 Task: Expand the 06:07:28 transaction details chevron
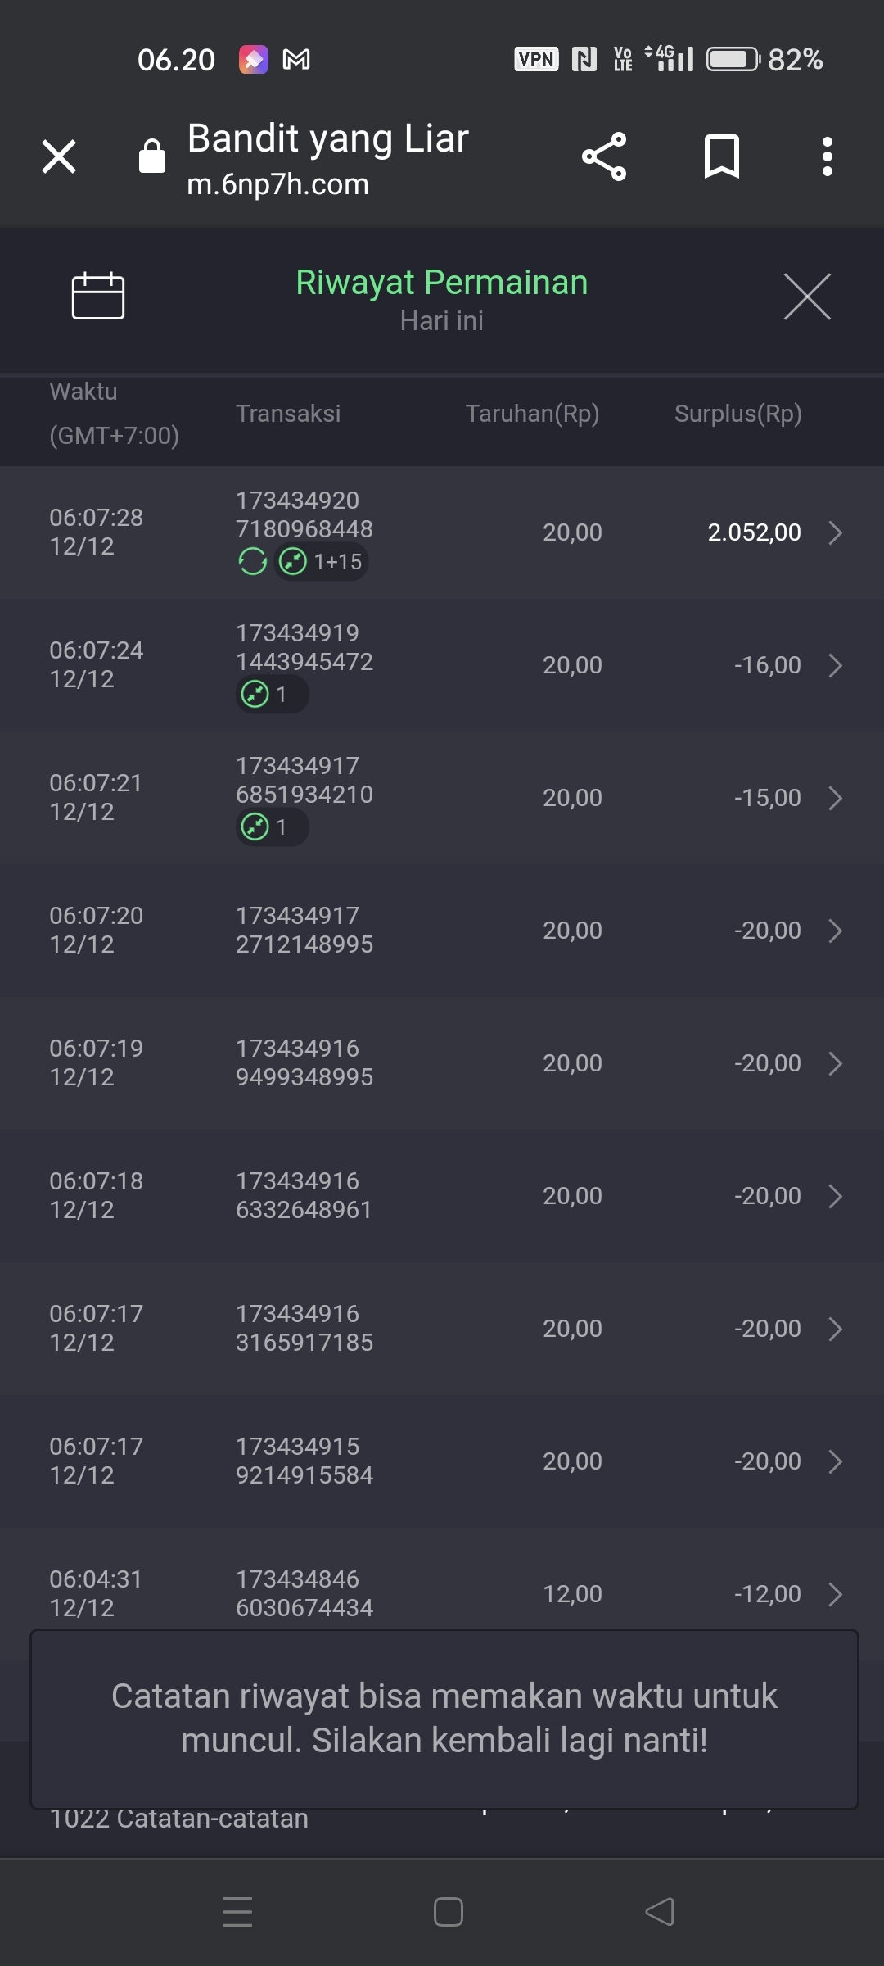coord(835,532)
